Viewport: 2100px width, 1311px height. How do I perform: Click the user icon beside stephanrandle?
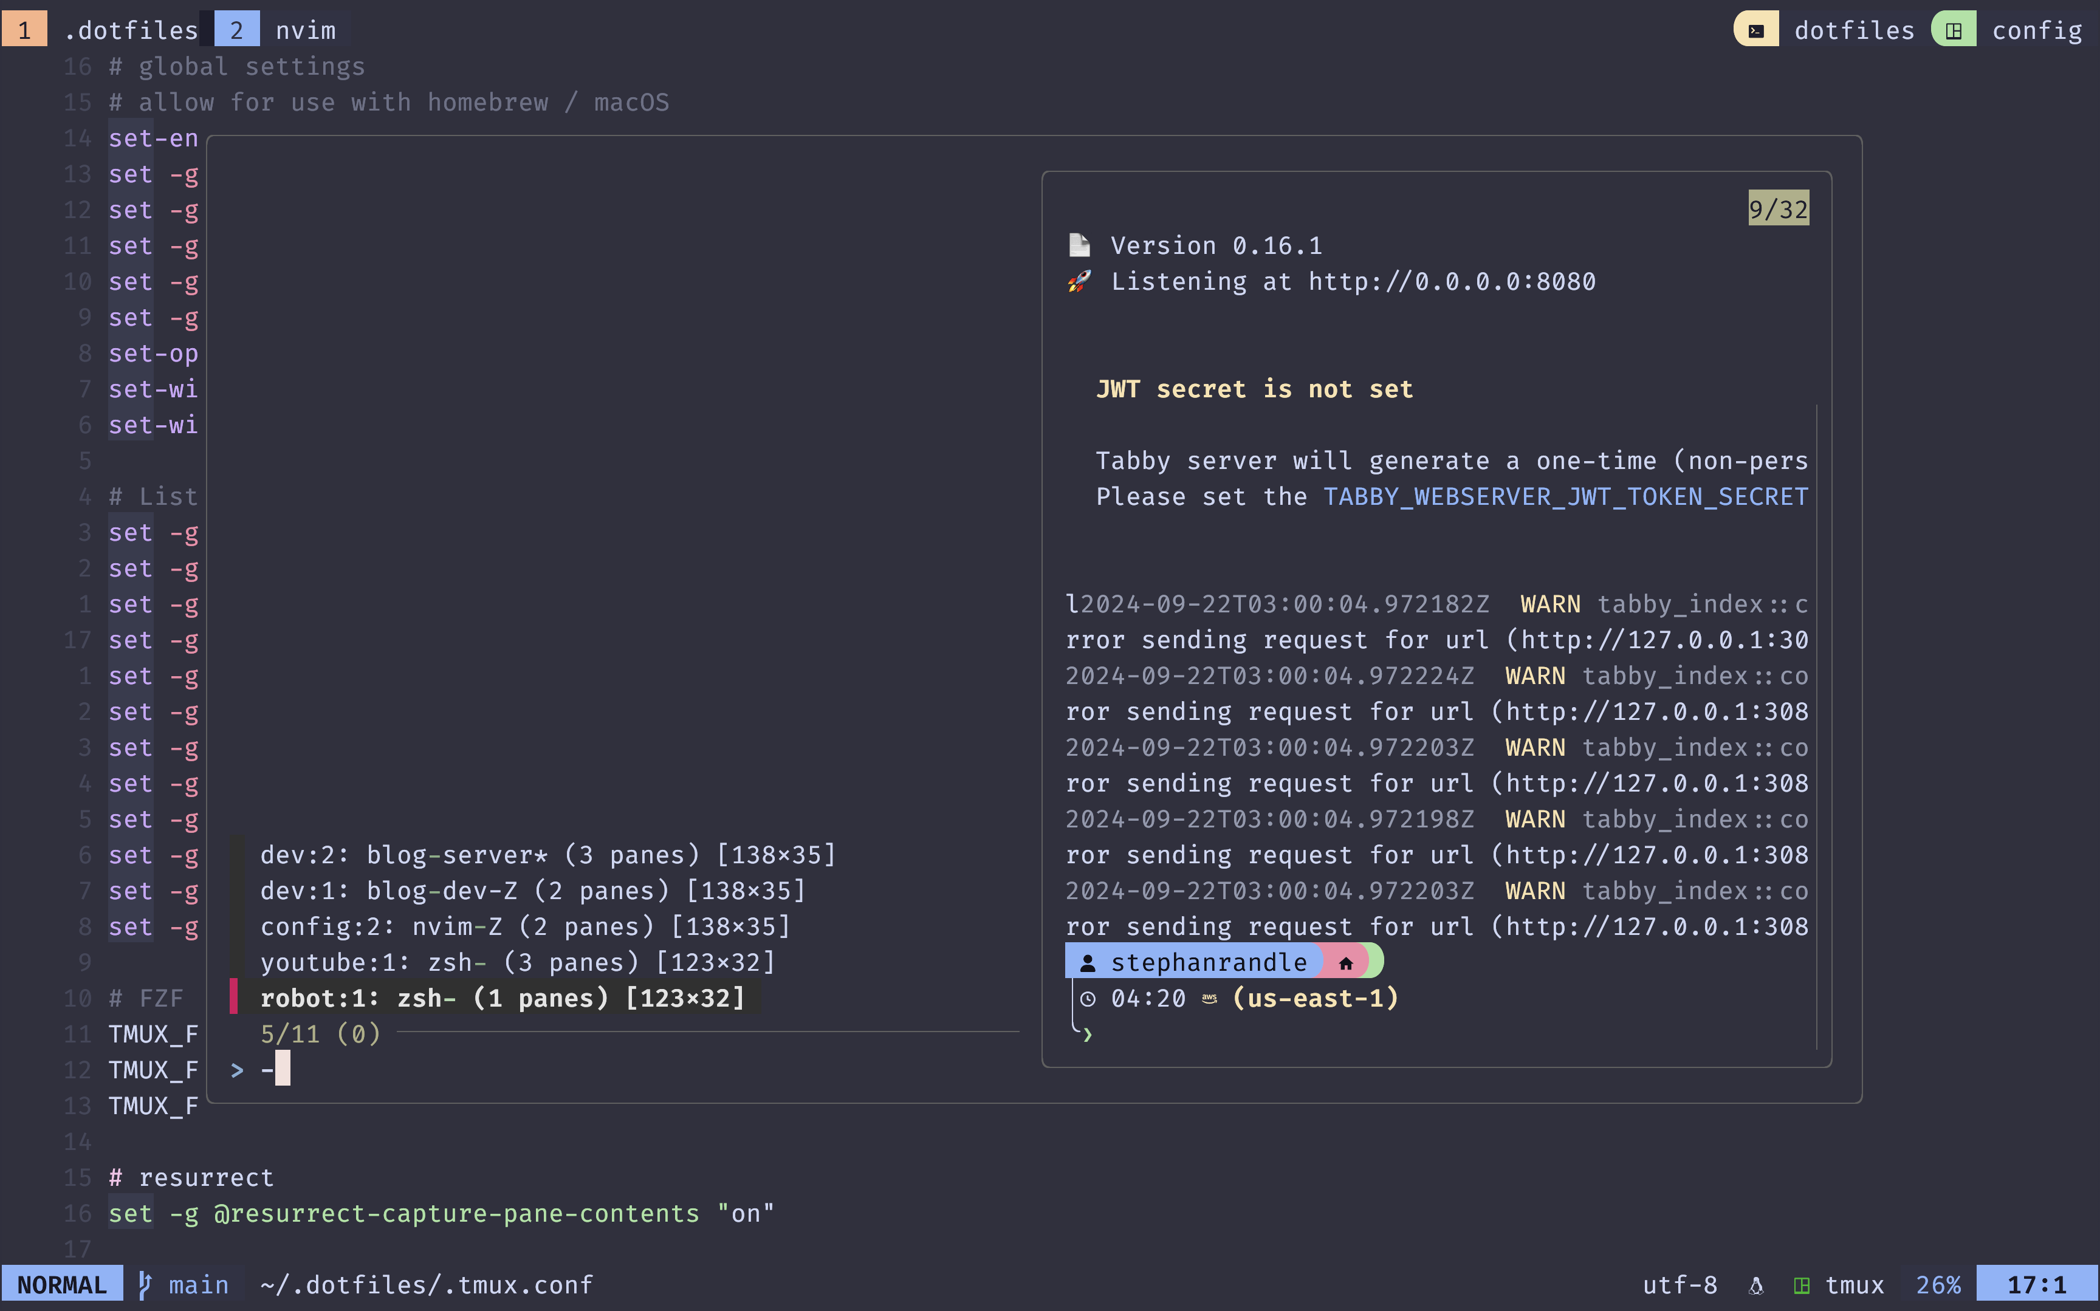1087,962
